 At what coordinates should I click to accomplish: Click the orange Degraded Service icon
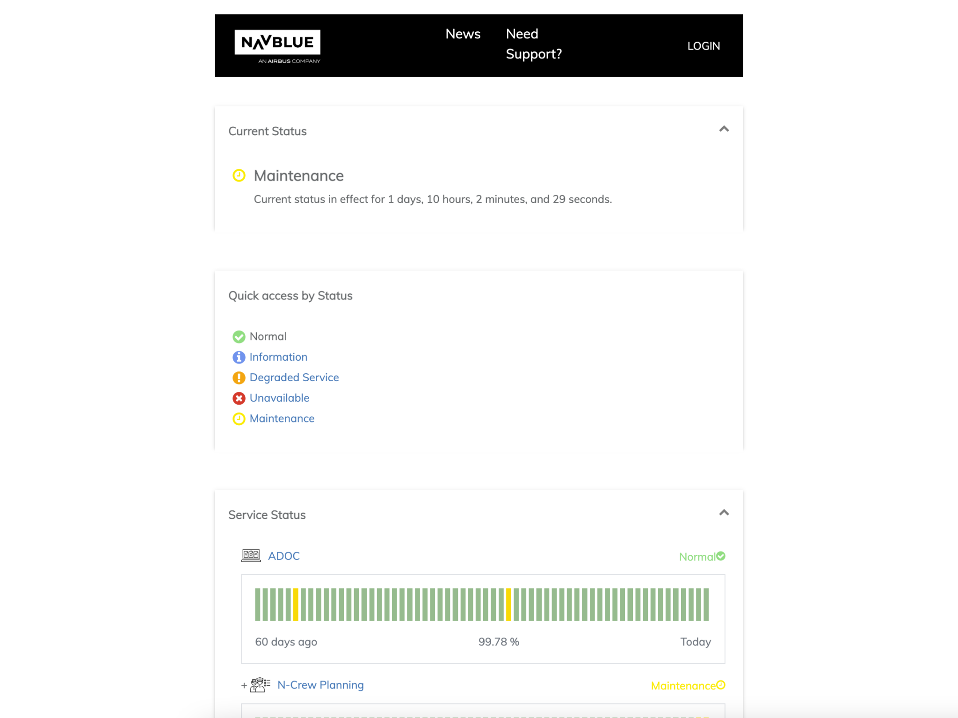[239, 377]
